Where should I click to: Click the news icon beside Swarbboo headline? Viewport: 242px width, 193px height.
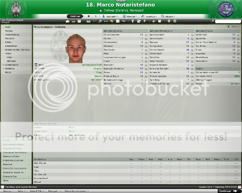click(3, 187)
